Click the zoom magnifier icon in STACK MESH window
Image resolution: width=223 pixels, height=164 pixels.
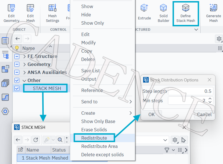60,140
